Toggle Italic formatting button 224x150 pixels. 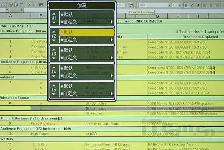click(192, 5)
